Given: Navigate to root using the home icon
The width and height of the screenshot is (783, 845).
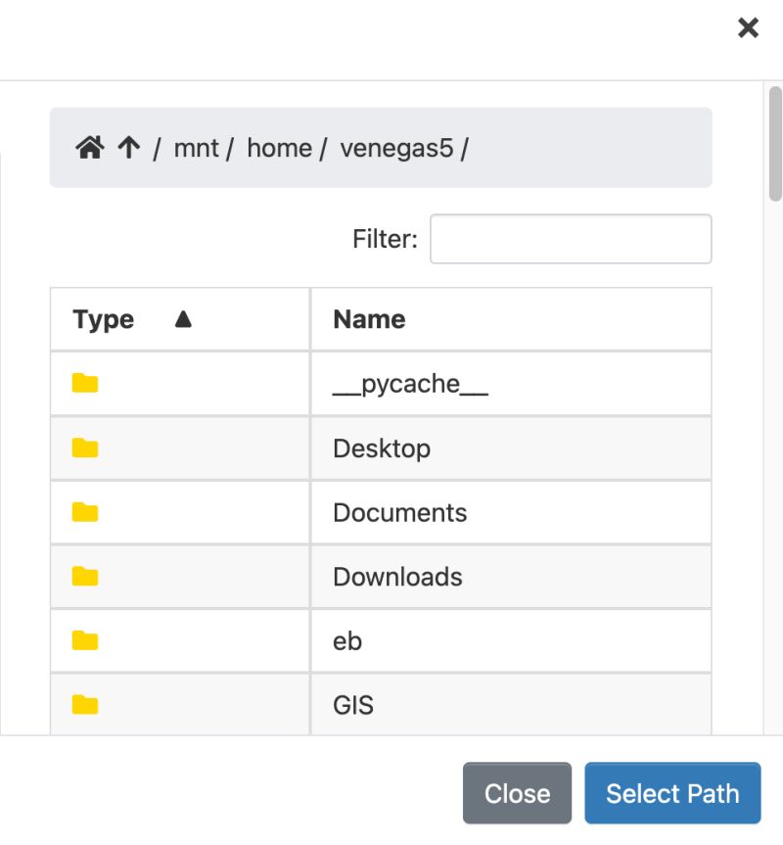Looking at the screenshot, I should click(91, 147).
